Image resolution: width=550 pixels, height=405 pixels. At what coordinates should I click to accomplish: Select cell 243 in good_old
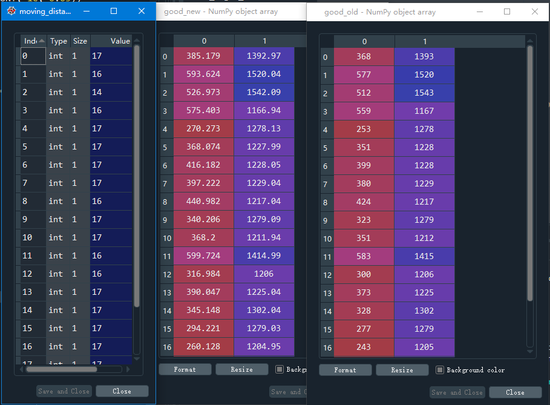[x=364, y=347]
